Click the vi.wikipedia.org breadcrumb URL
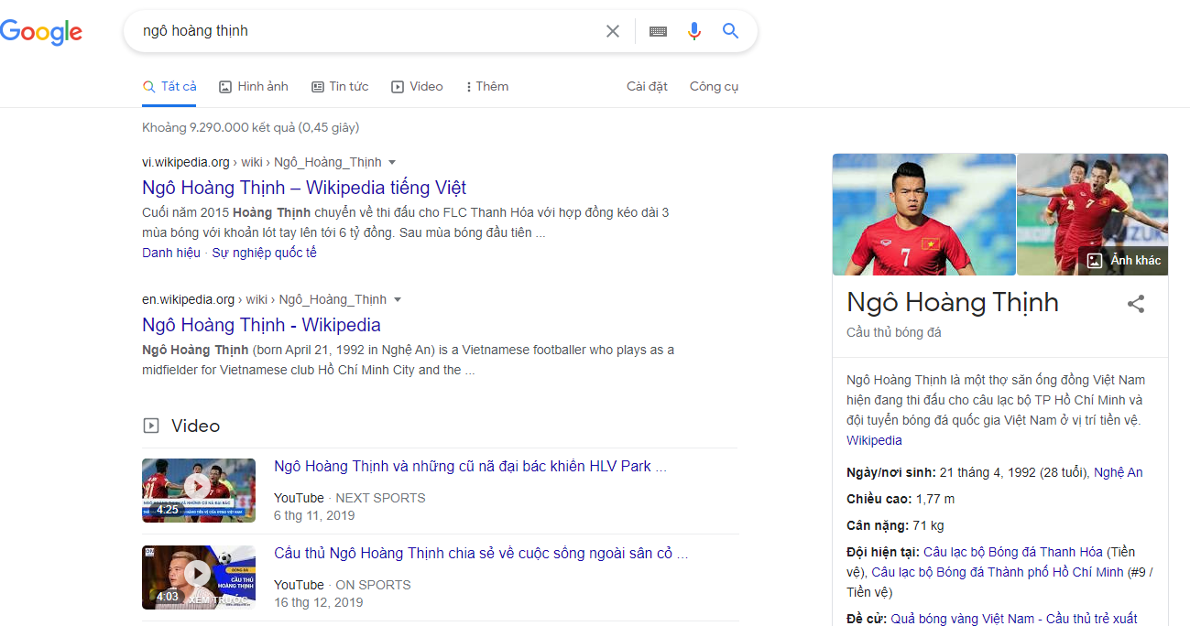Screen dimensions: 1190x626 (x=186, y=162)
